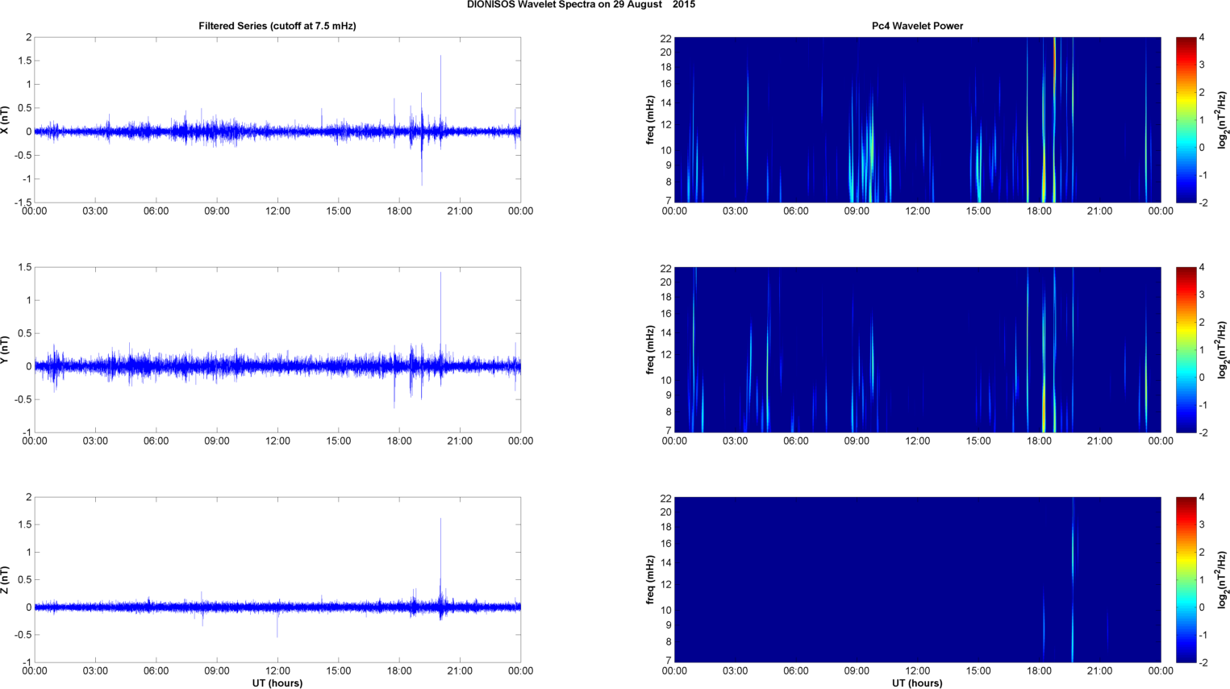Click UT (hours) label under bottom wavelet plot
This screenshot has height=689, width=1230.
tap(917, 683)
